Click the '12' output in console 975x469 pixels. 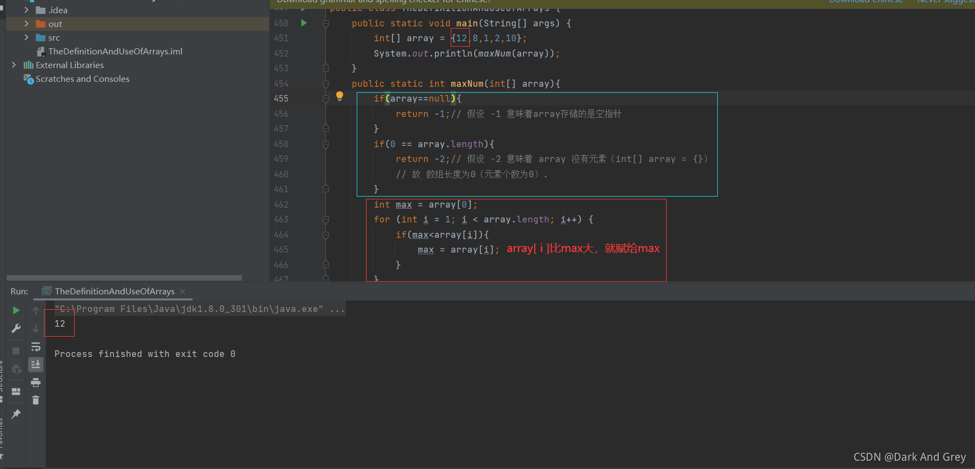click(x=60, y=324)
